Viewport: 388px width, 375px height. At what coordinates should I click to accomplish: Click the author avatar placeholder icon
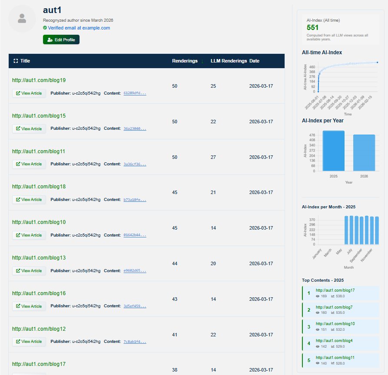(x=22, y=19)
